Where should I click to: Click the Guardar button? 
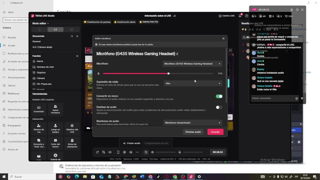pyautogui.click(x=215, y=132)
